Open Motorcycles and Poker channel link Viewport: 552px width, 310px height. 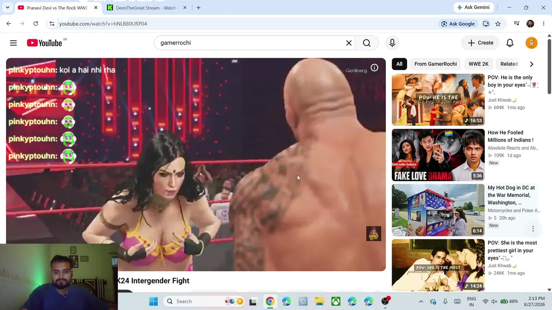pos(514,211)
